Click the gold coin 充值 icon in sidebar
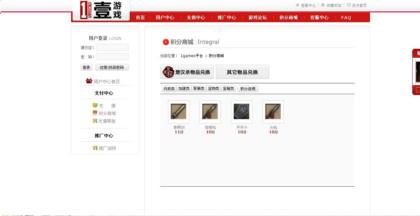This screenshot has width=420, height=216. (95, 105)
